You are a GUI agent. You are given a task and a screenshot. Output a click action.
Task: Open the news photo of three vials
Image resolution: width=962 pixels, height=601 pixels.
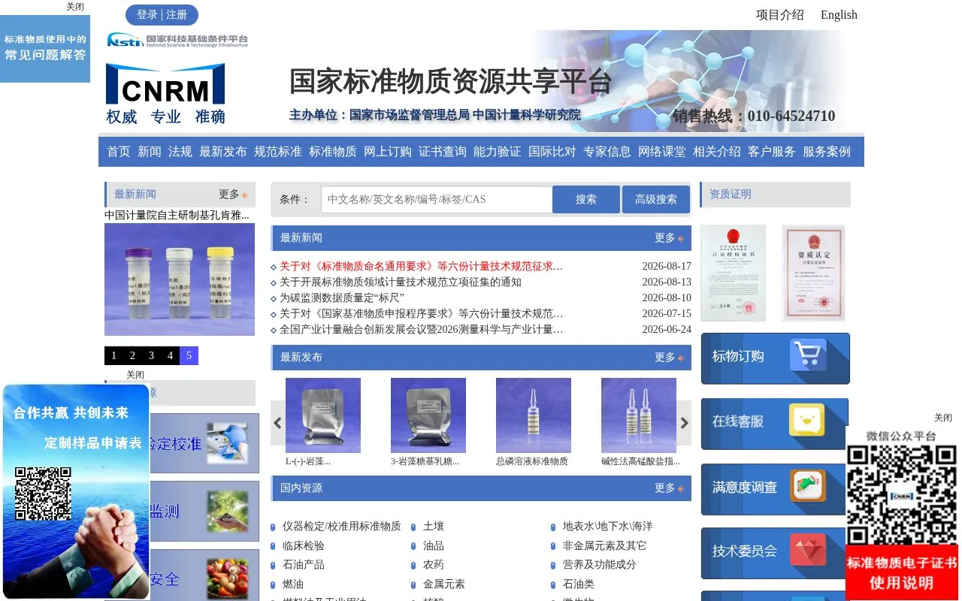[180, 279]
